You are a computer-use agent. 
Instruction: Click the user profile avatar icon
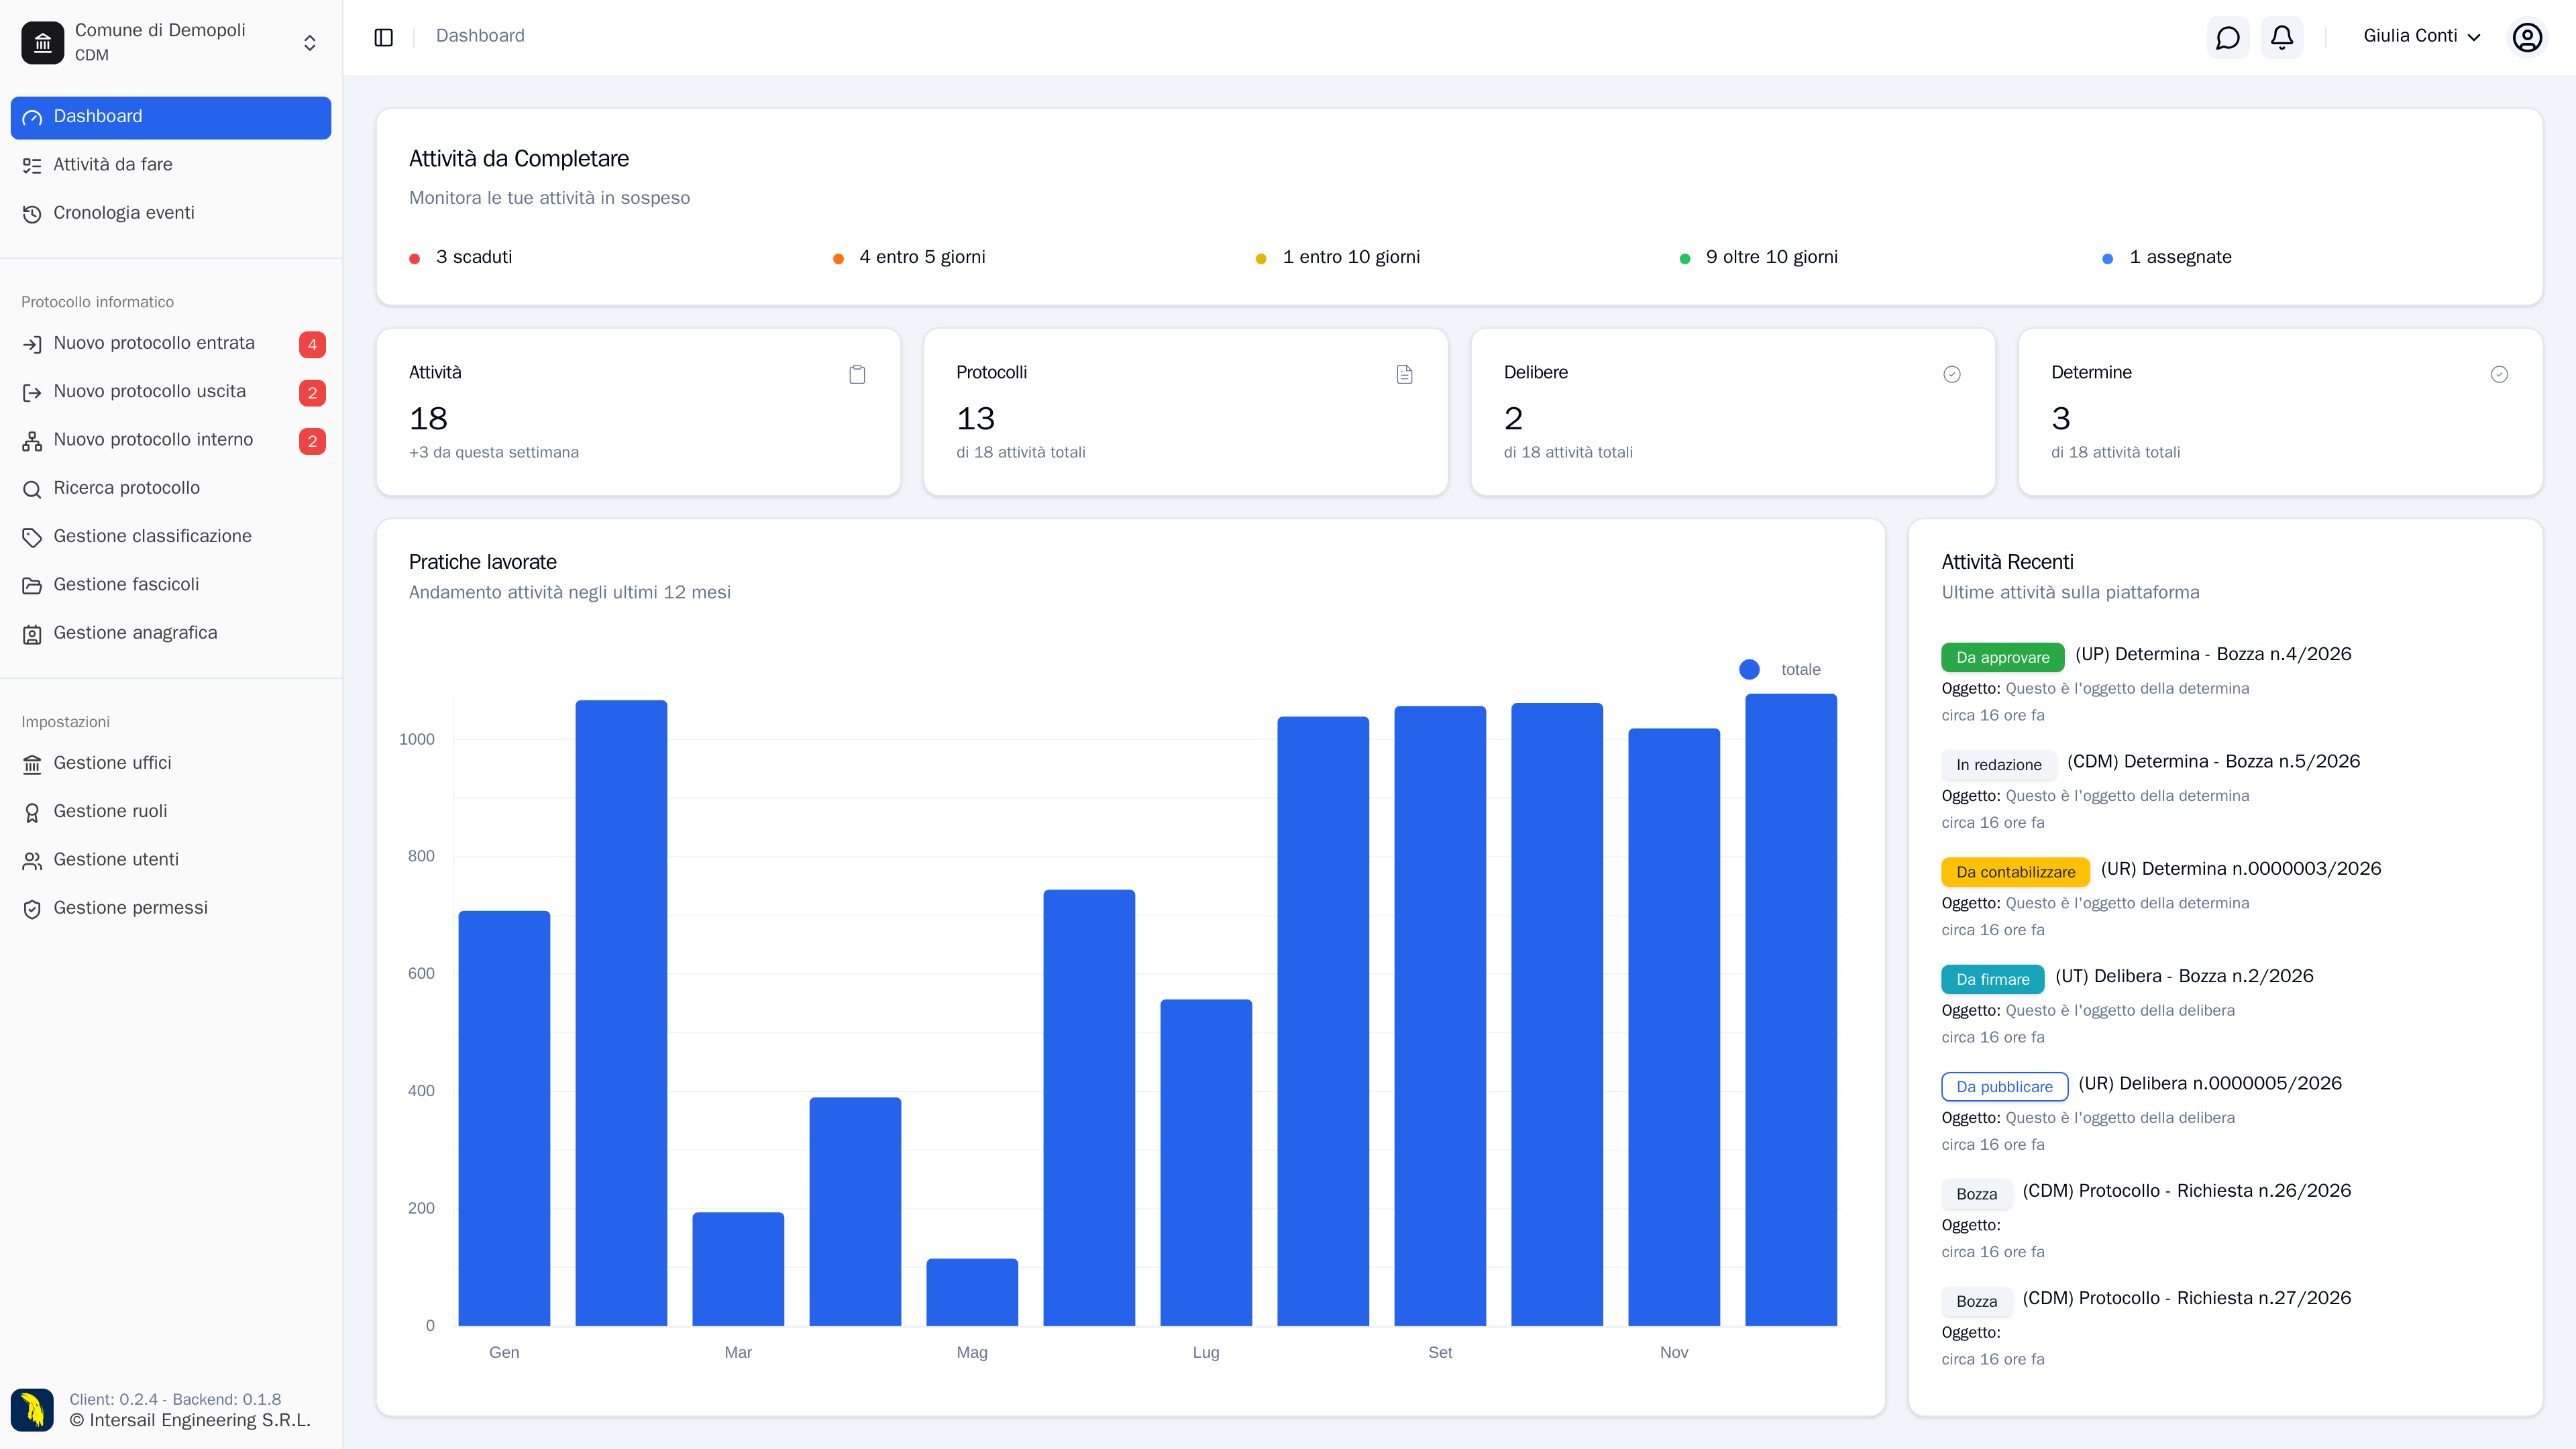click(x=2527, y=37)
